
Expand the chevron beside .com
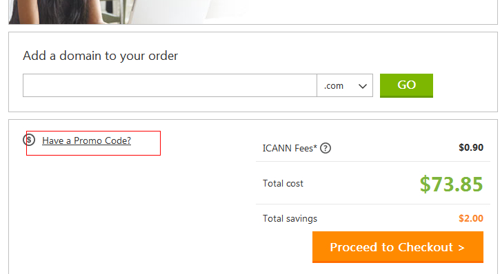pyautogui.click(x=363, y=86)
